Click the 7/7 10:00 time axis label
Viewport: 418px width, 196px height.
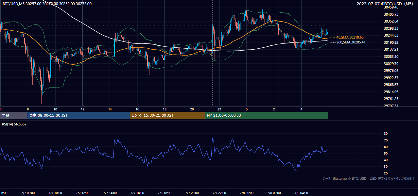pyautogui.click(x=55, y=193)
